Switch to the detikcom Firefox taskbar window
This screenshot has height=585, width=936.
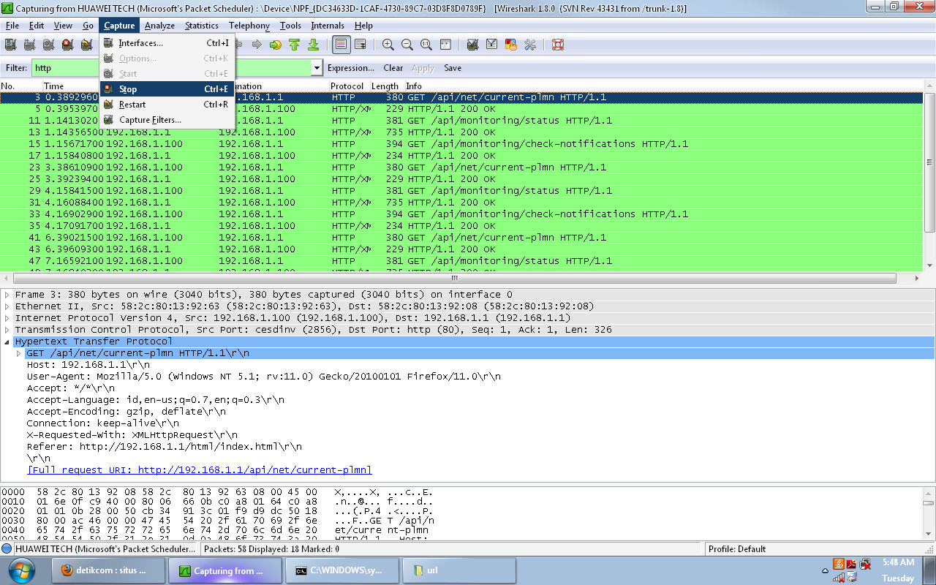pos(108,570)
